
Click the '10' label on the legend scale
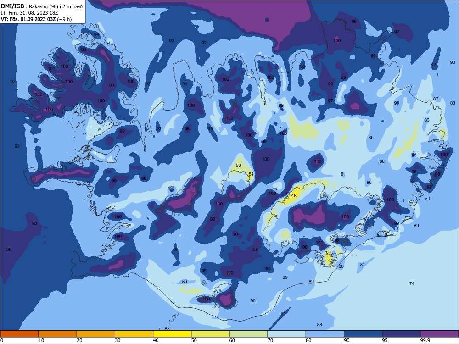(41, 340)
